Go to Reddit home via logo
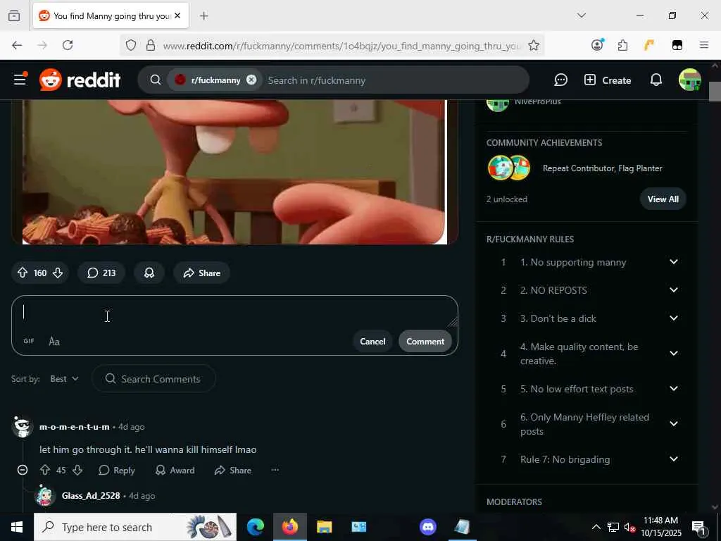Screen dimensions: 721x541 [80, 80]
